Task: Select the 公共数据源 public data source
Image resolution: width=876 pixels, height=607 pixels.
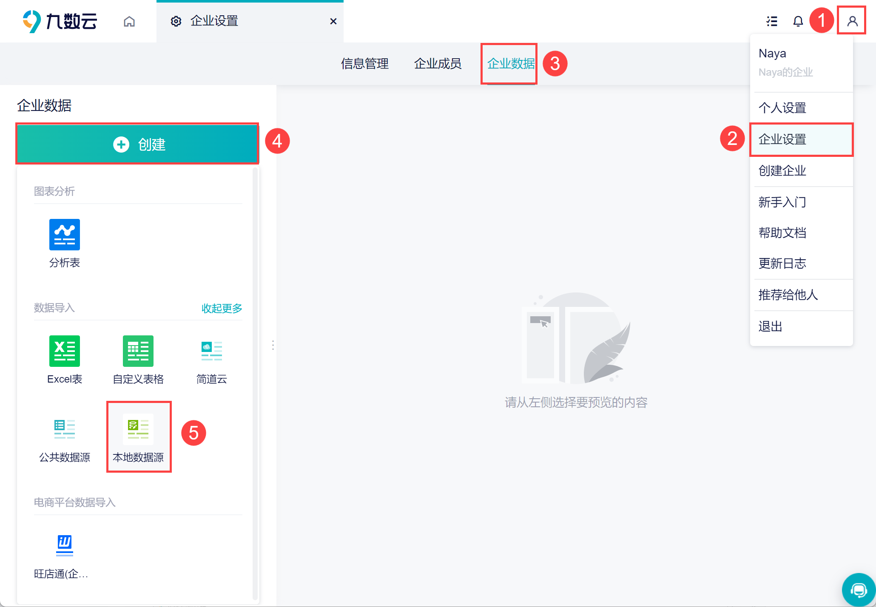Action: (65, 429)
